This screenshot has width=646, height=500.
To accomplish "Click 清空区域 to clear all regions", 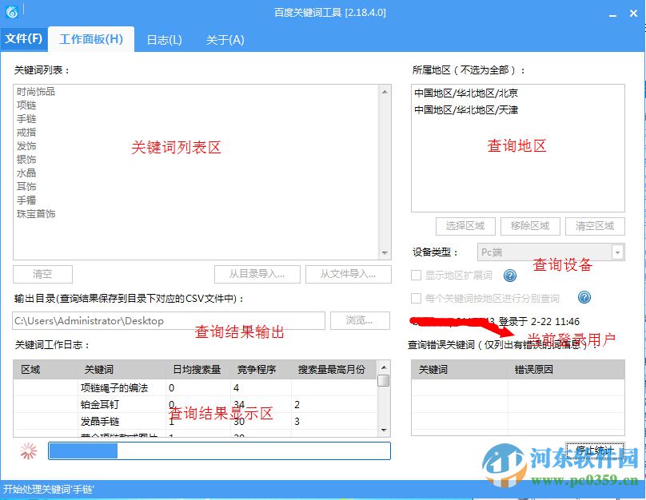I will 594,226.
